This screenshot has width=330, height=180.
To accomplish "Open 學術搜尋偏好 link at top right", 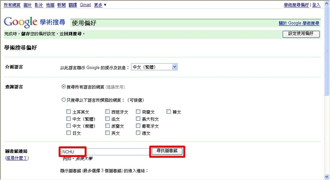I will tap(296, 5).
